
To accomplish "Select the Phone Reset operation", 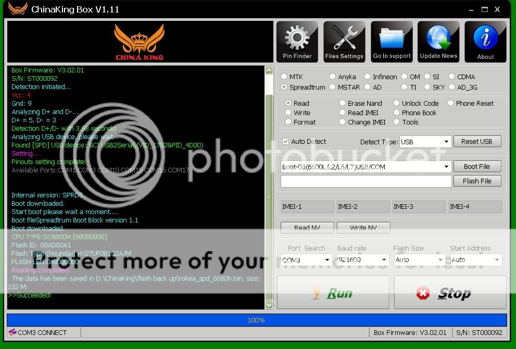I will point(450,103).
